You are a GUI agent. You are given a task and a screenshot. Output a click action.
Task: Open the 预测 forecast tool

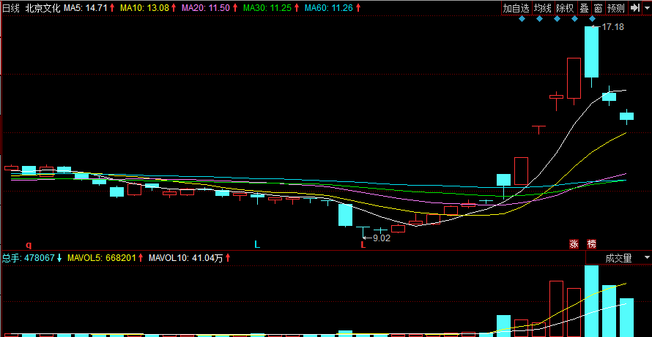click(x=616, y=8)
